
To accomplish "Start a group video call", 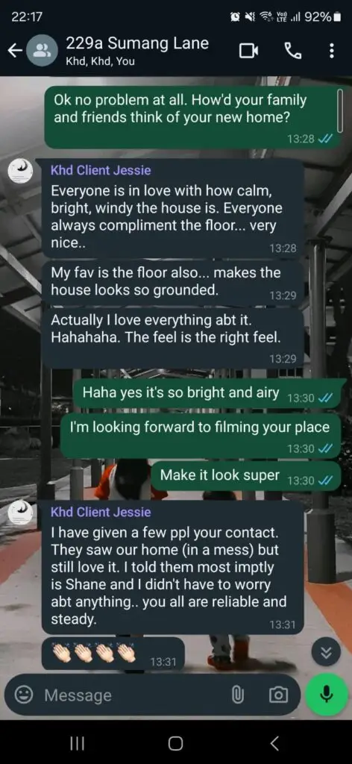I will (248, 51).
